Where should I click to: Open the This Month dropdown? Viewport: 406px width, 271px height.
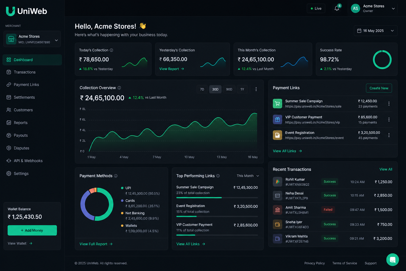248,176
